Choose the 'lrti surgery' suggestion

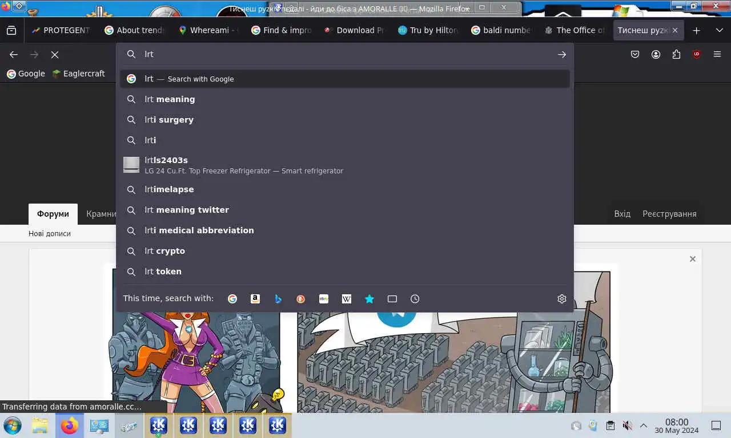(345, 120)
